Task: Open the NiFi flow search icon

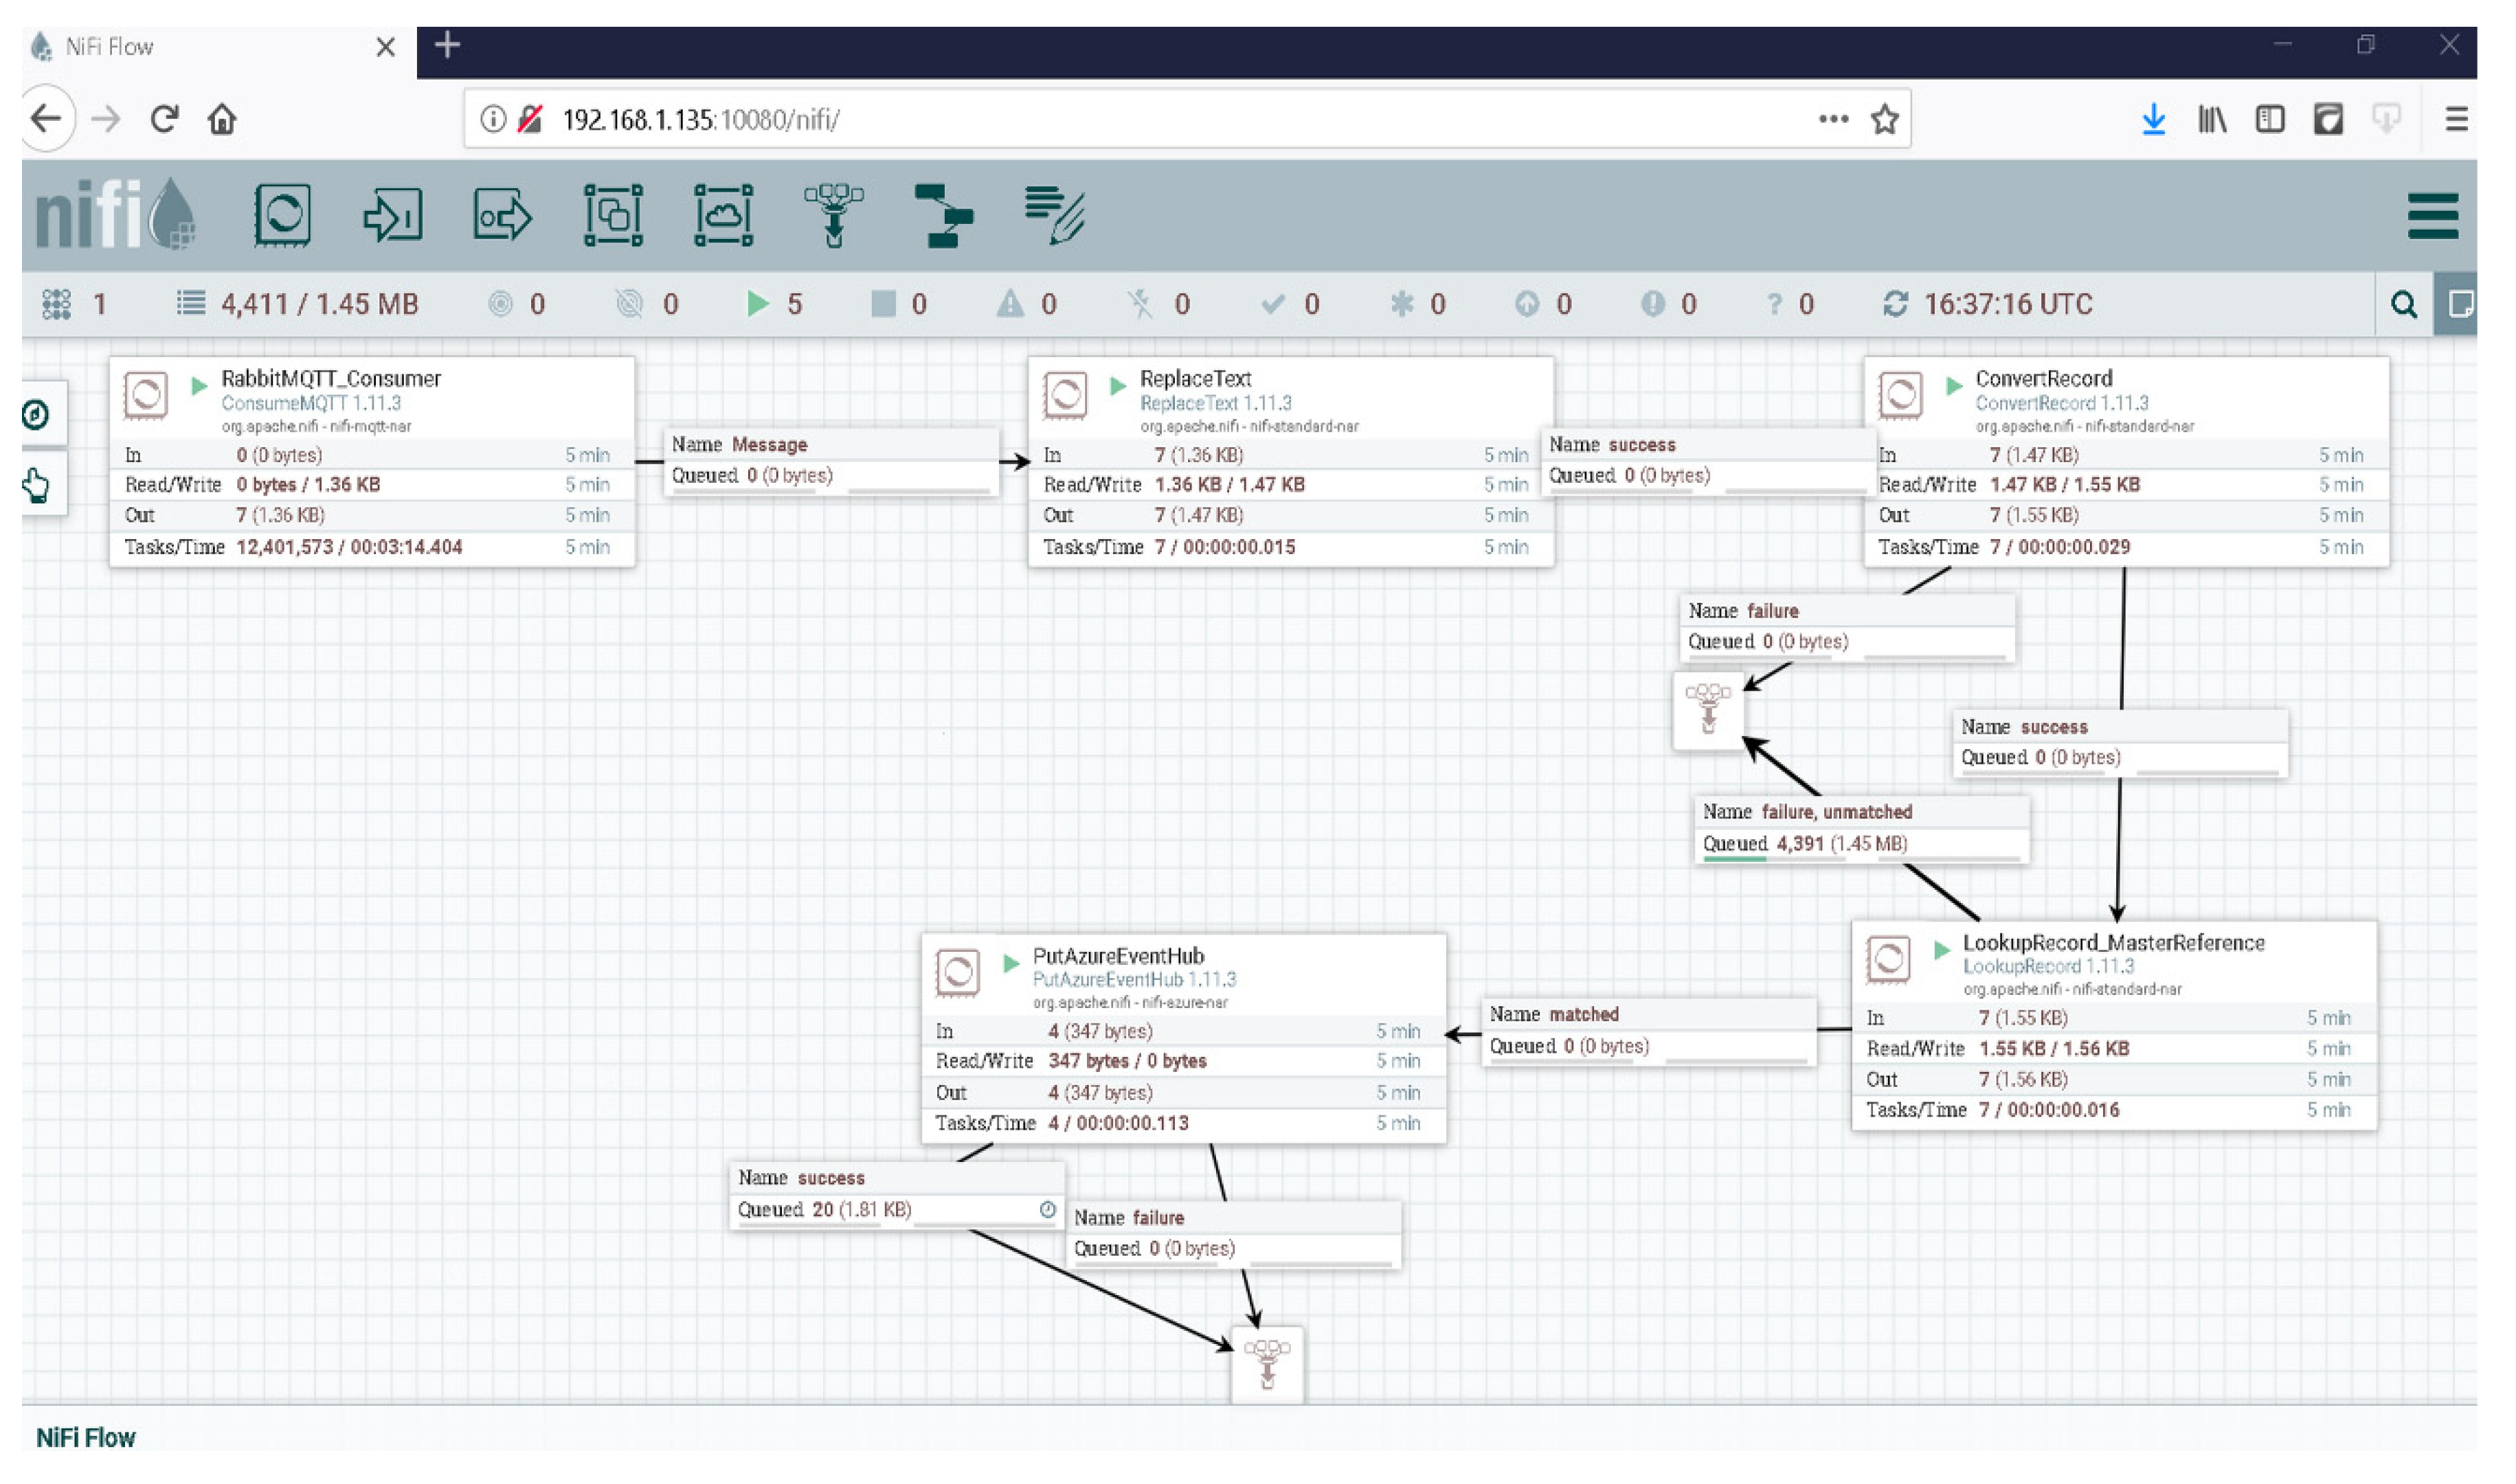Action: tap(2405, 304)
